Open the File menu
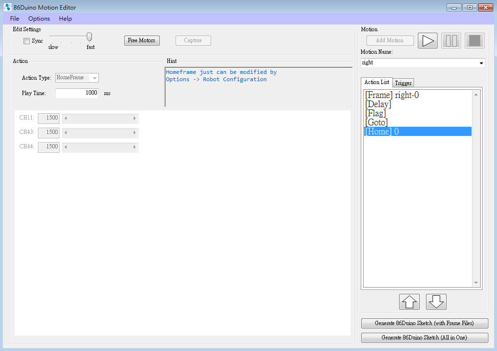 point(14,19)
